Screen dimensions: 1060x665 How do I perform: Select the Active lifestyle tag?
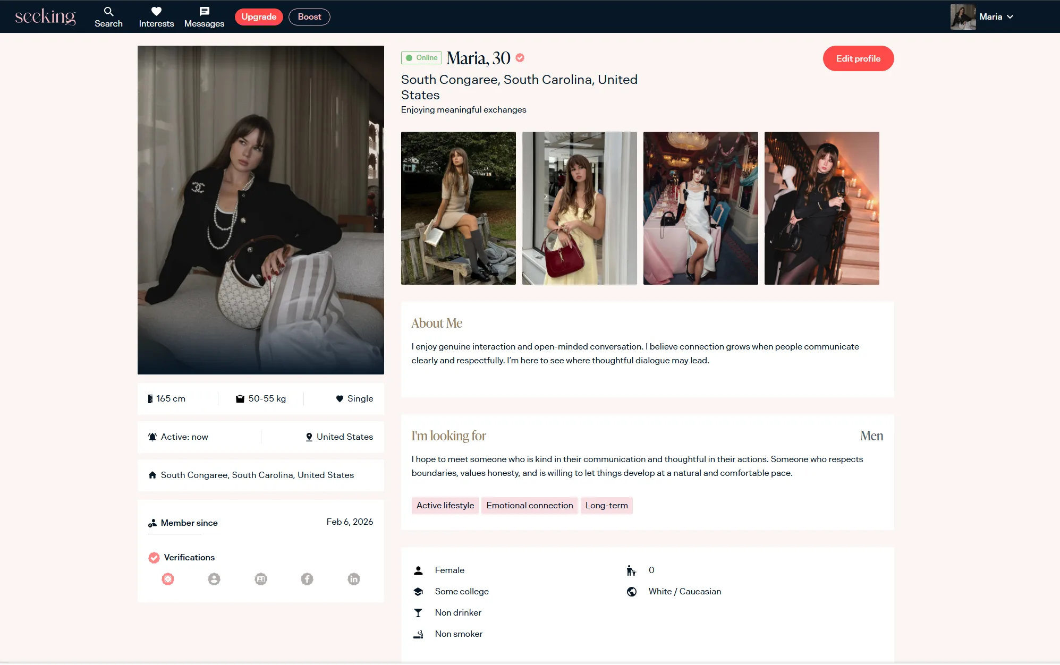pyautogui.click(x=445, y=505)
